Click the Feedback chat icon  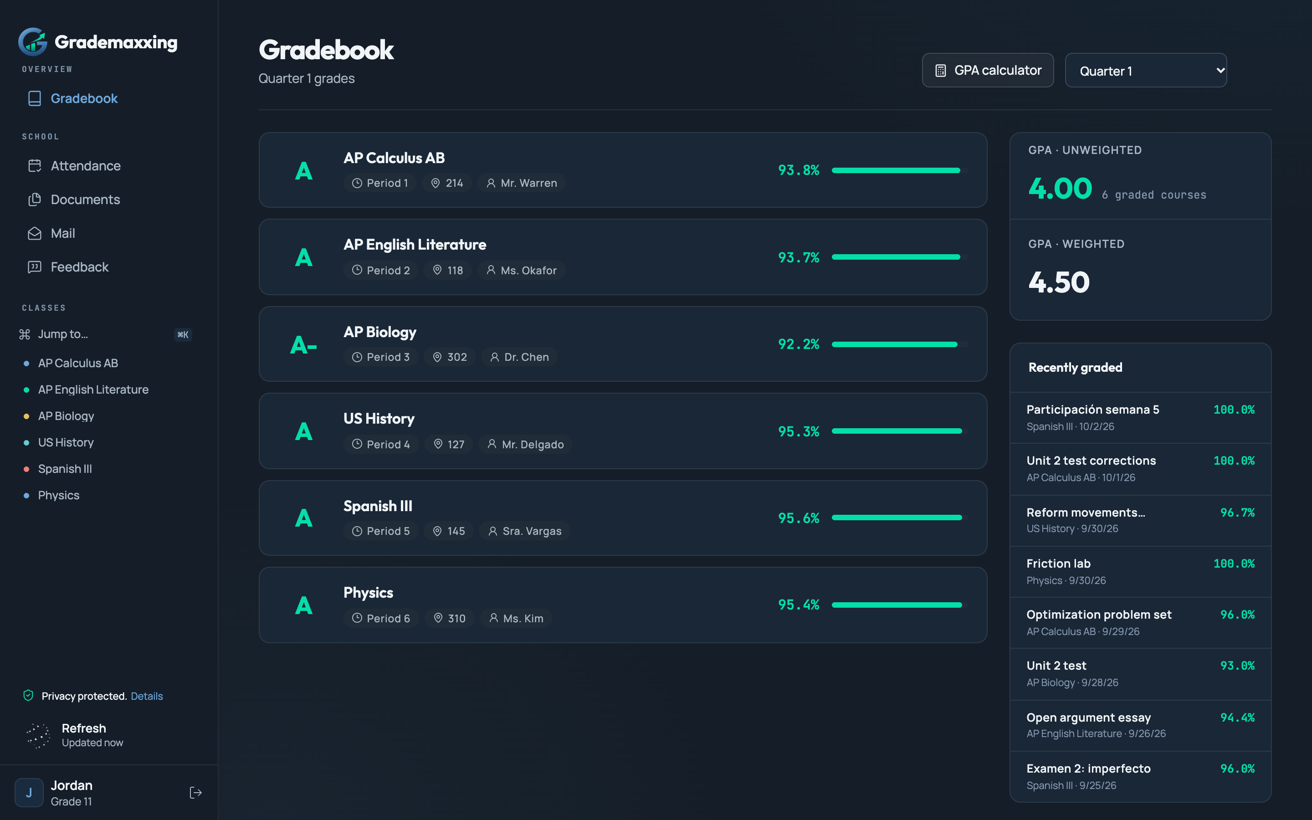pos(35,267)
